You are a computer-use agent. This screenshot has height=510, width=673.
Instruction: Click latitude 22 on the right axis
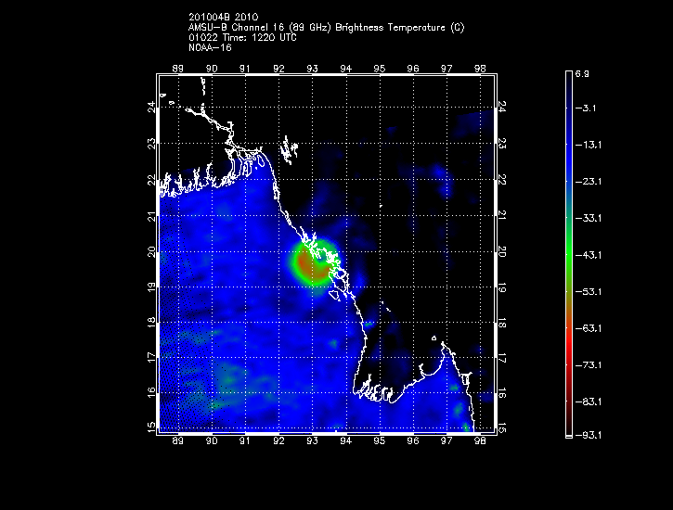click(x=502, y=180)
